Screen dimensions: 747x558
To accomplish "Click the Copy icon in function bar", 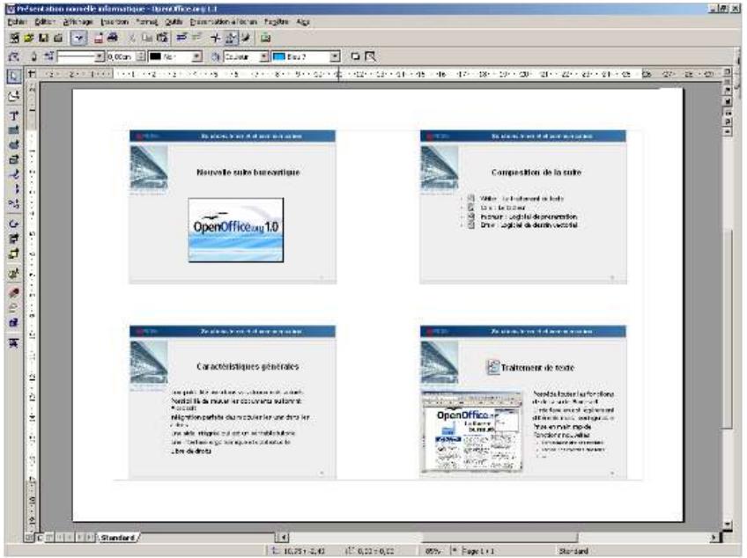I will tap(147, 38).
